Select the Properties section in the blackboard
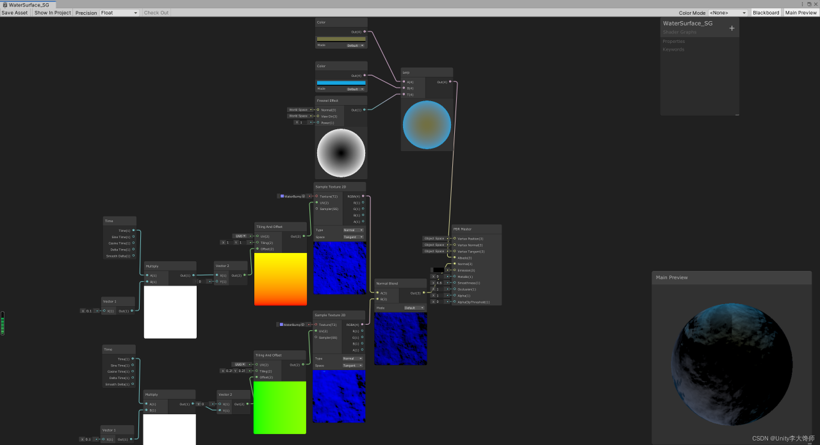 click(x=673, y=42)
